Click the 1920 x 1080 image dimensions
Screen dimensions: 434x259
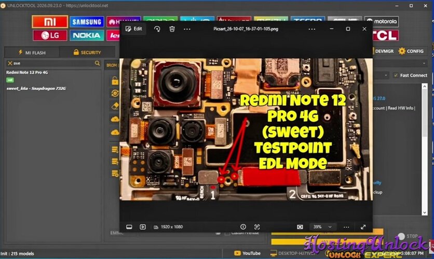168,227
